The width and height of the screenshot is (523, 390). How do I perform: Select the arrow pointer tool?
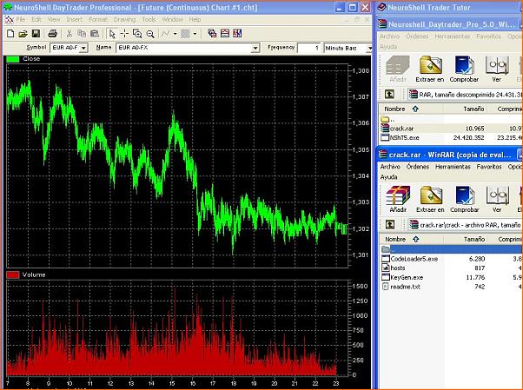pyautogui.click(x=112, y=33)
